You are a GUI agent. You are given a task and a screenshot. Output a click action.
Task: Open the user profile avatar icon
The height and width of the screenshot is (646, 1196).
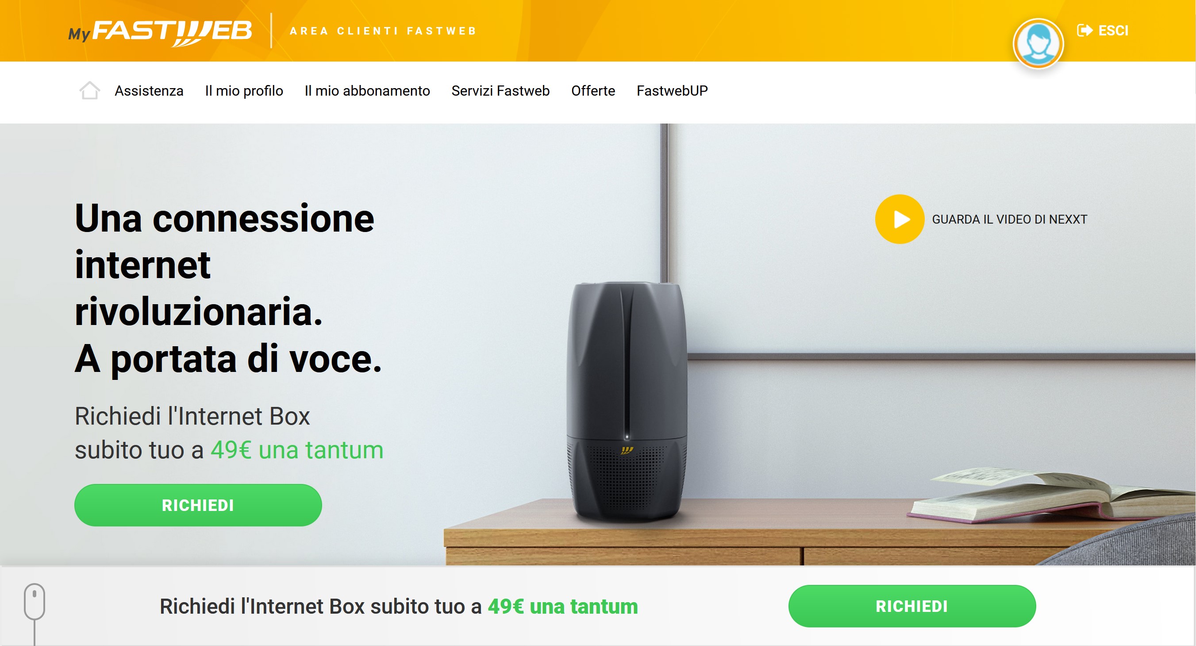click(1038, 43)
